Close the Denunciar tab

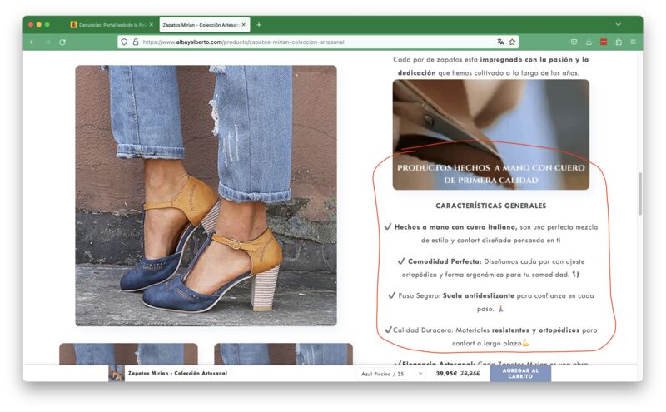[152, 25]
